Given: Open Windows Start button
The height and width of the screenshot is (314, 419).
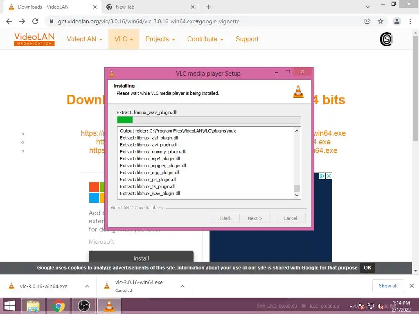Looking at the screenshot, I should 10,306.
